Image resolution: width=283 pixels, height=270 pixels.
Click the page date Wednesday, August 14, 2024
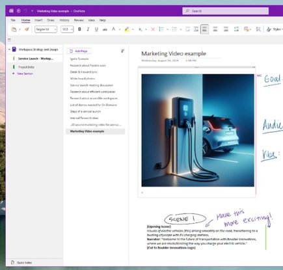160,61
